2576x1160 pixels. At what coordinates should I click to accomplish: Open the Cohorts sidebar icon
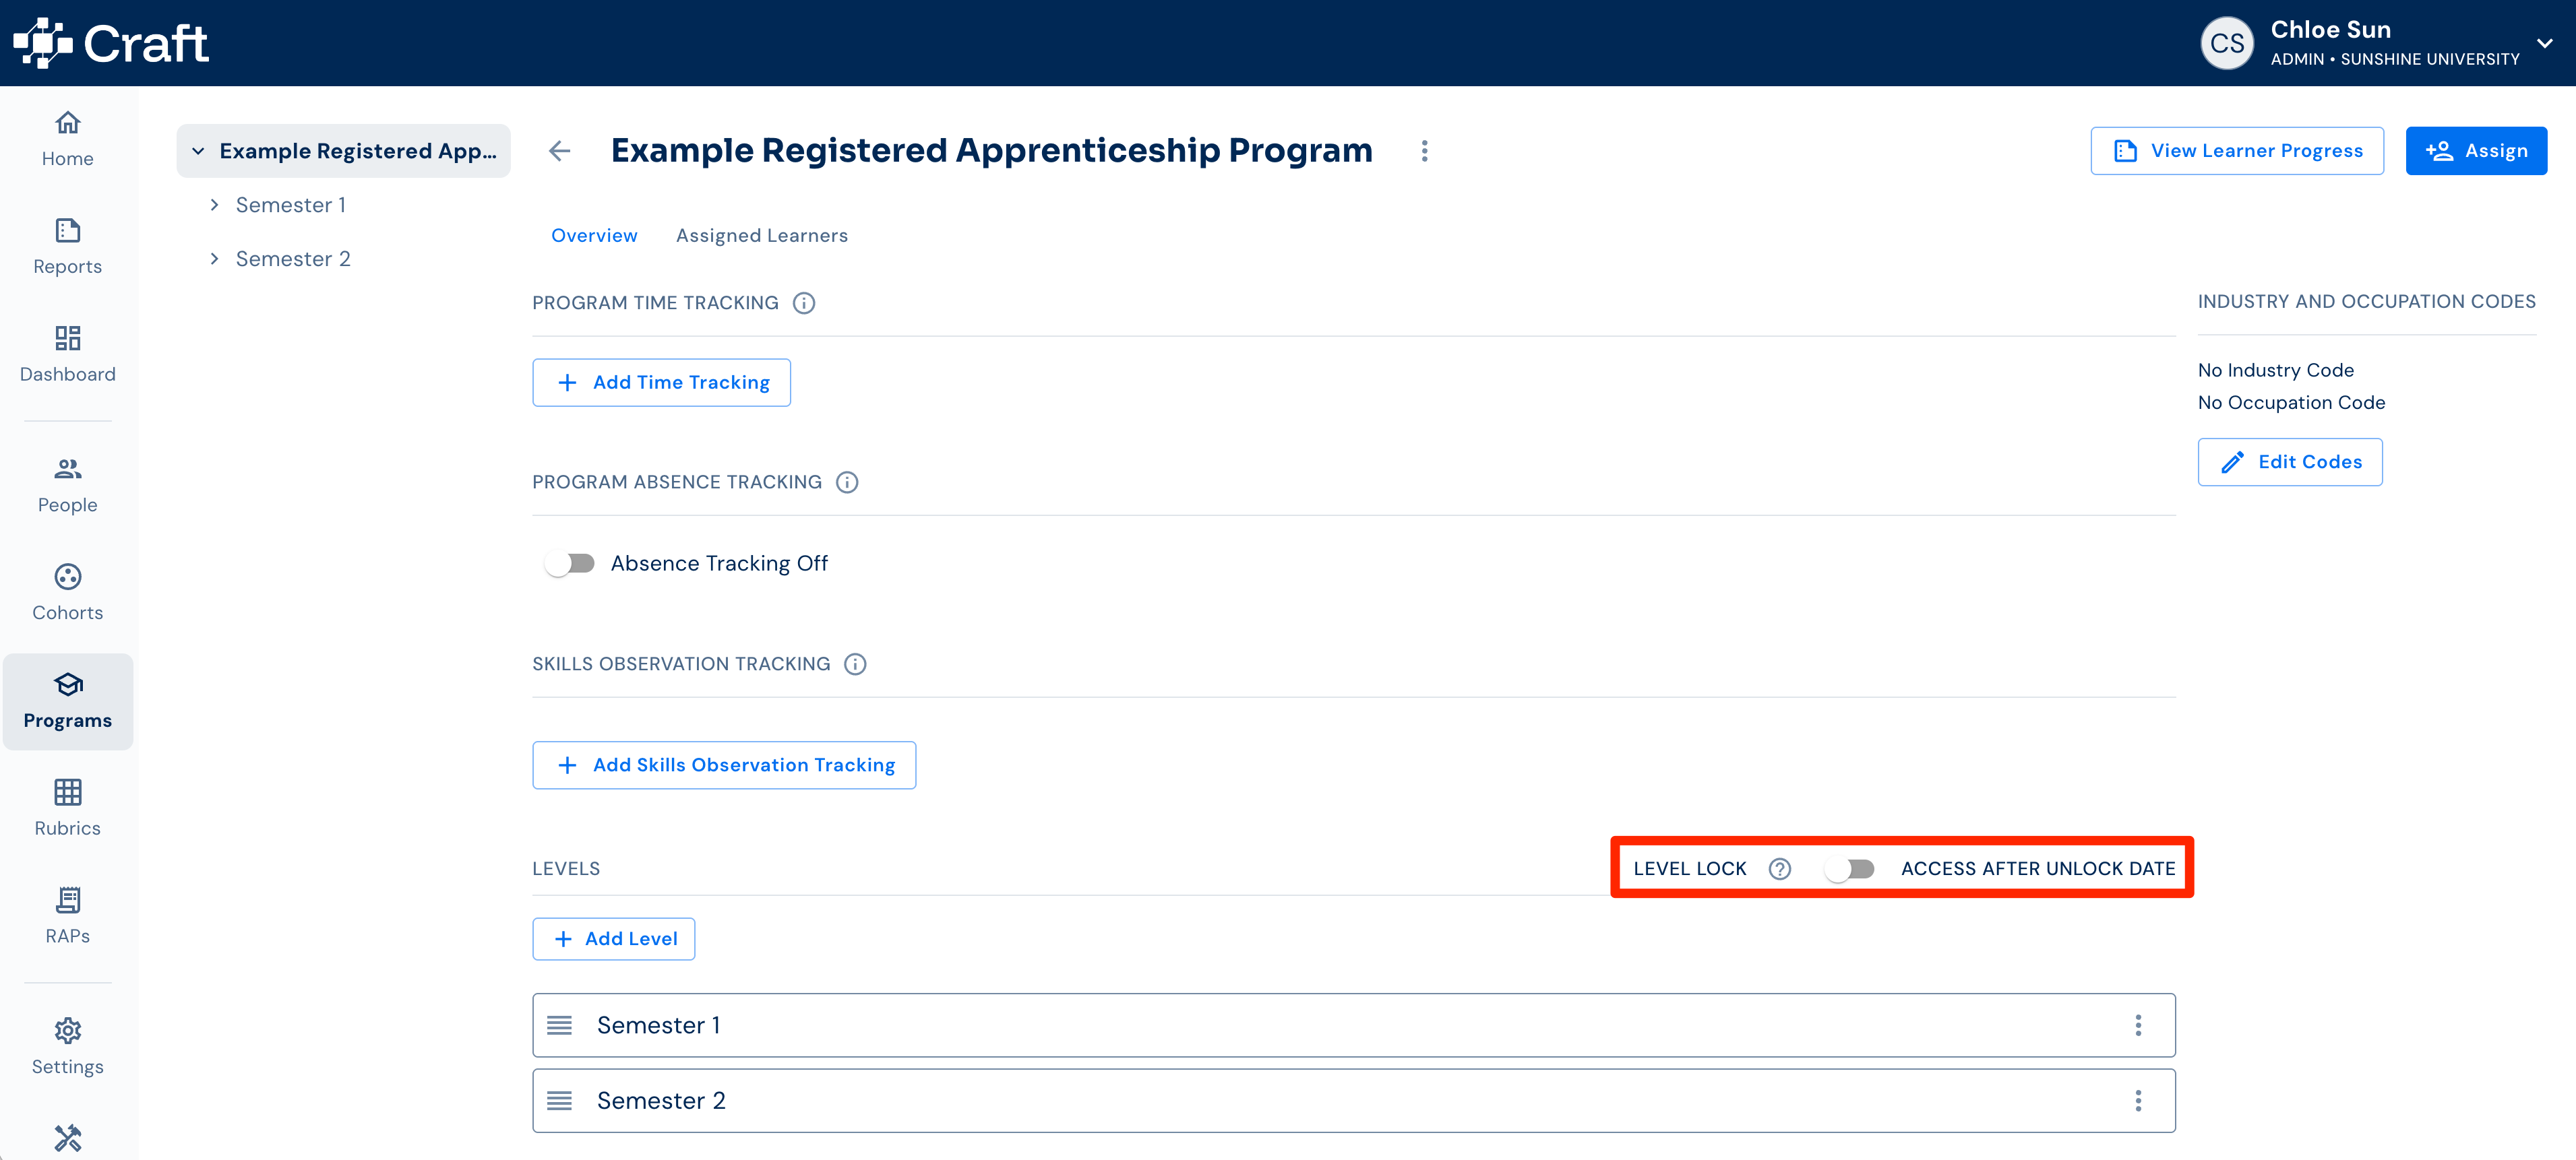point(67,593)
